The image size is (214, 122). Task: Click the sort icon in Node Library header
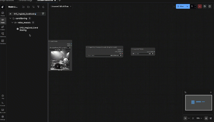tap(33, 7)
